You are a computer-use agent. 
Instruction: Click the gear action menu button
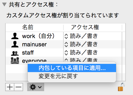[36, 87]
